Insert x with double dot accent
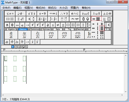 pos(33,42)
